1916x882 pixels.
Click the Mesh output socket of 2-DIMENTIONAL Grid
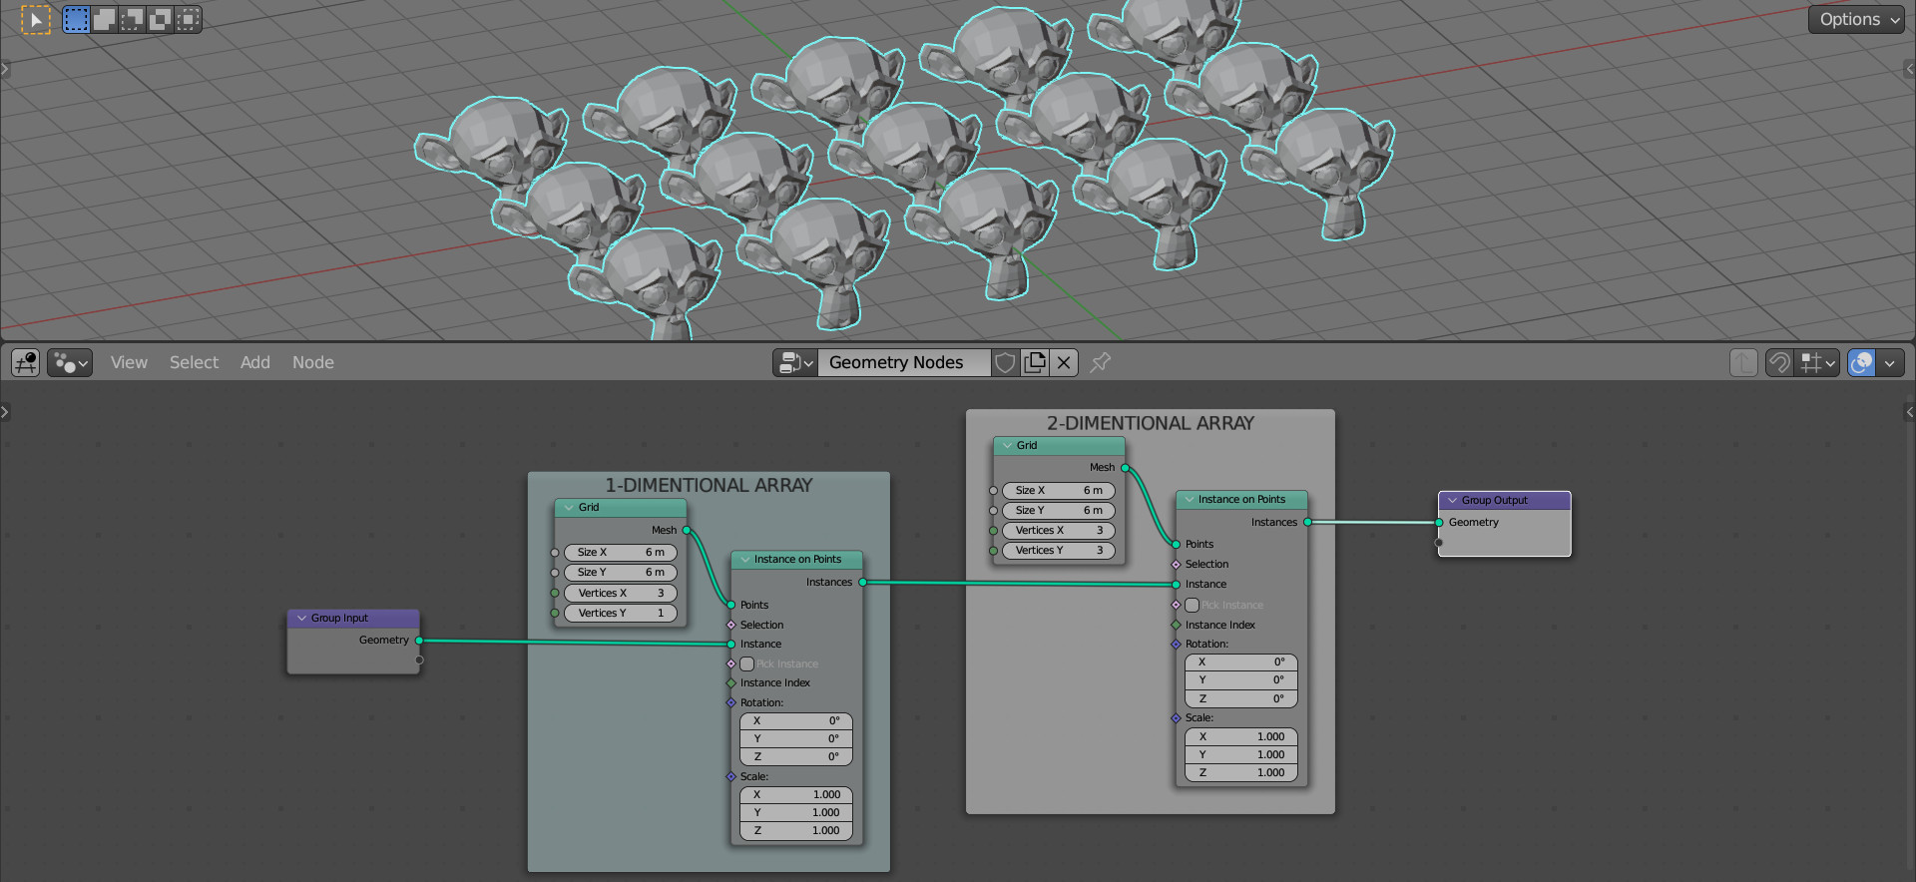coord(1126,468)
